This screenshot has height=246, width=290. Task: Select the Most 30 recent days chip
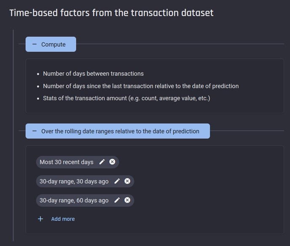[67, 162]
